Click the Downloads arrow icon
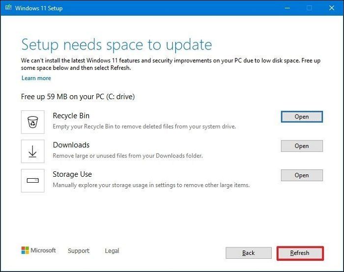The image size is (344, 272). (33, 151)
